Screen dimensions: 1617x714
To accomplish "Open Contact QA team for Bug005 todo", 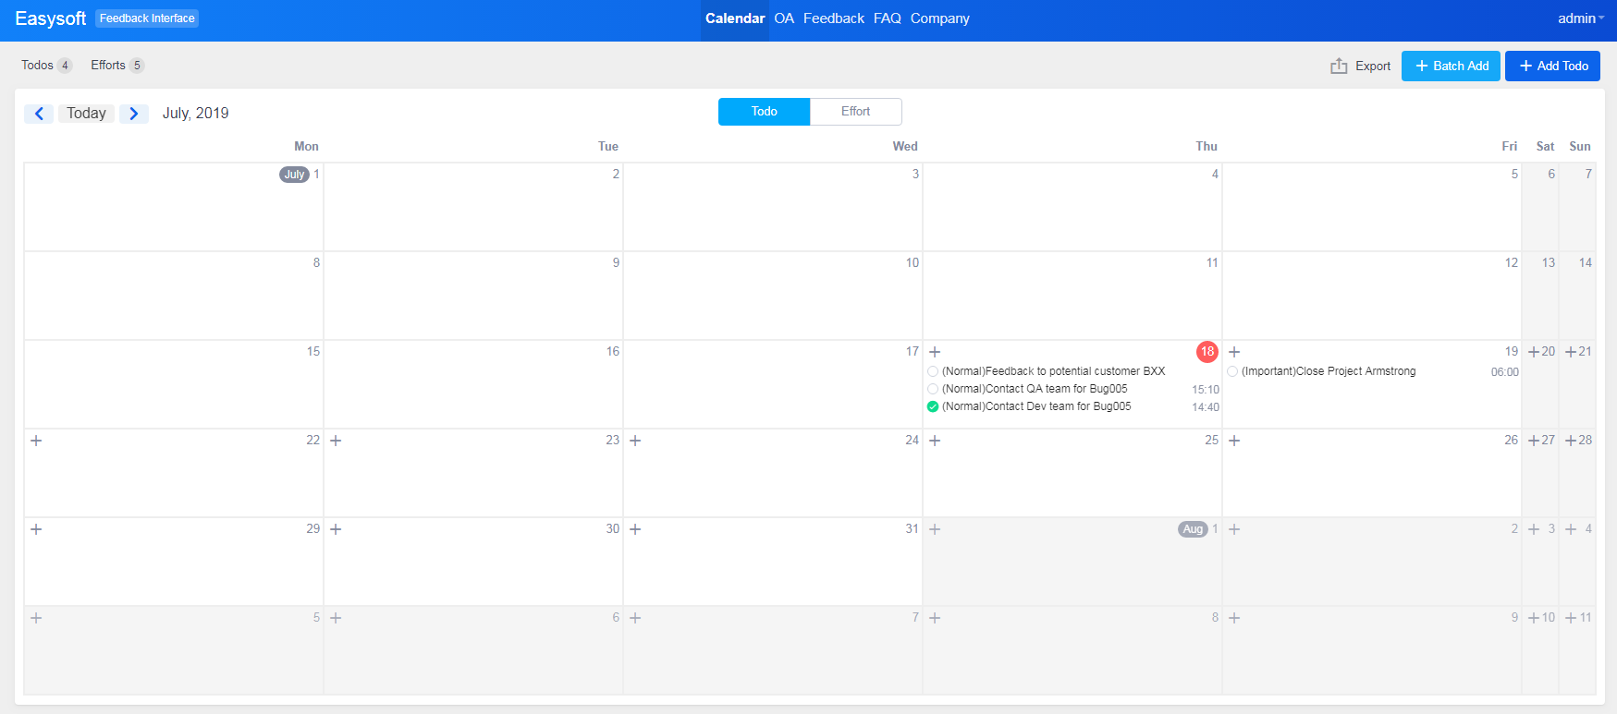I will pyautogui.click(x=1034, y=389).
